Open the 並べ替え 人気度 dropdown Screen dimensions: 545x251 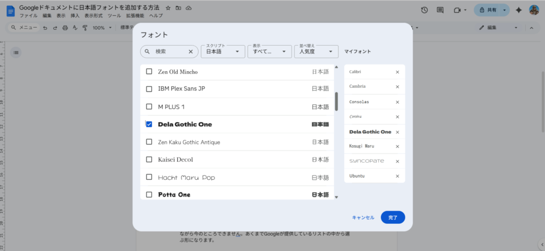point(316,52)
